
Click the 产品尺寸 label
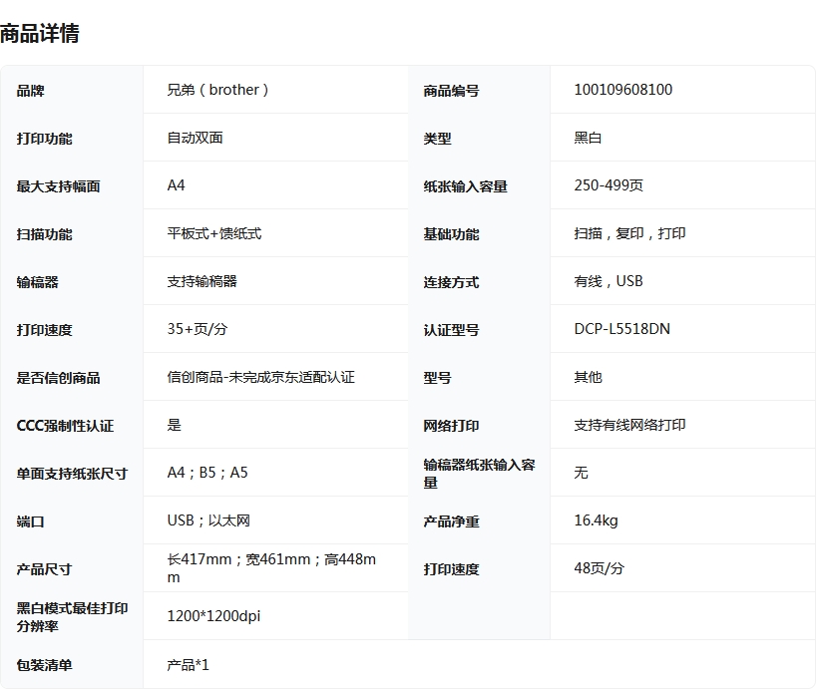[x=44, y=569]
